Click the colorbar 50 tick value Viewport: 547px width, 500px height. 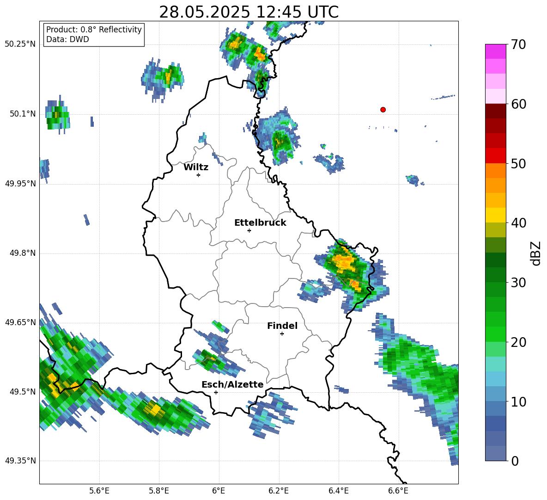tap(518, 163)
